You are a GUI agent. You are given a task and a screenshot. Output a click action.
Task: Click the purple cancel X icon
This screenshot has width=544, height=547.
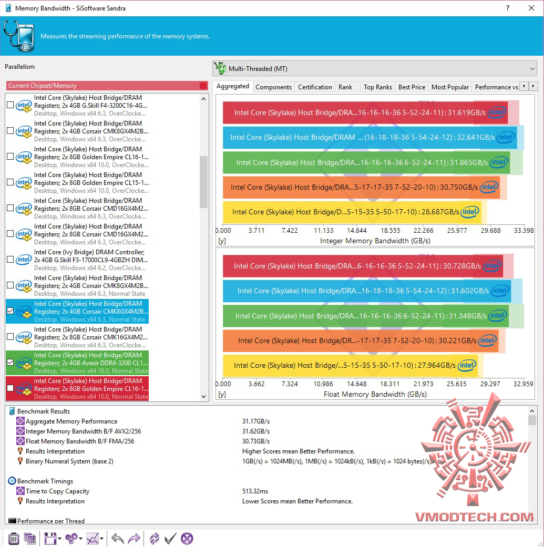(187, 538)
